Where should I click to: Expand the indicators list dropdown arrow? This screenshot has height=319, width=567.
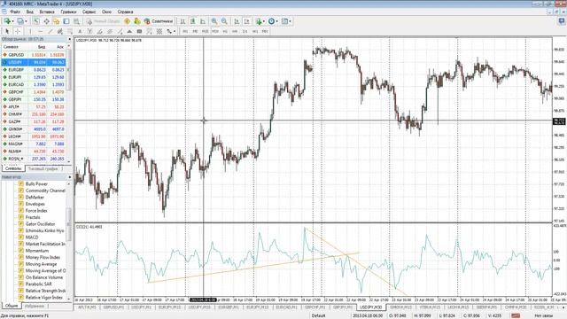(264, 21)
